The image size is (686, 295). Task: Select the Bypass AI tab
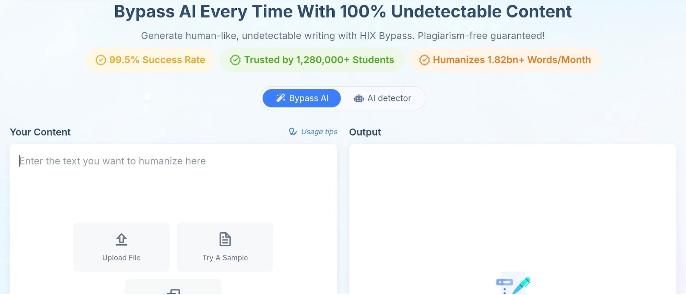[301, 98]
